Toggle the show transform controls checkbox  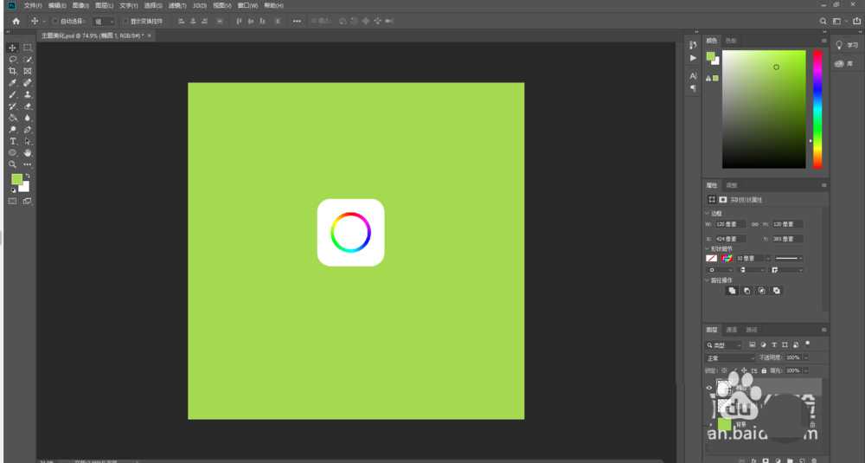tap(125, 21)
